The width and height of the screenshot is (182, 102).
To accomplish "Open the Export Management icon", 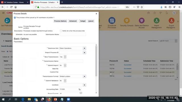I will pyautogui.click(x=171, y=21).
